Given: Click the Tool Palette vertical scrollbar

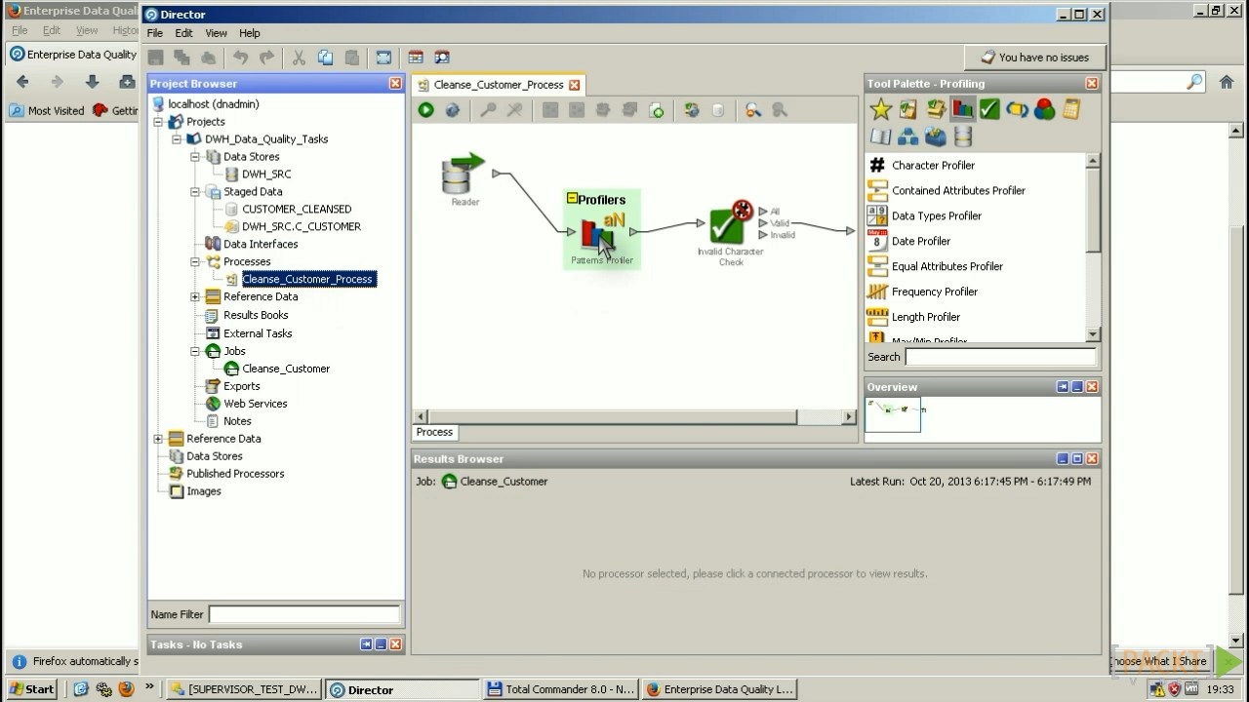Looking at the screenshot, I should (1092, 212).
